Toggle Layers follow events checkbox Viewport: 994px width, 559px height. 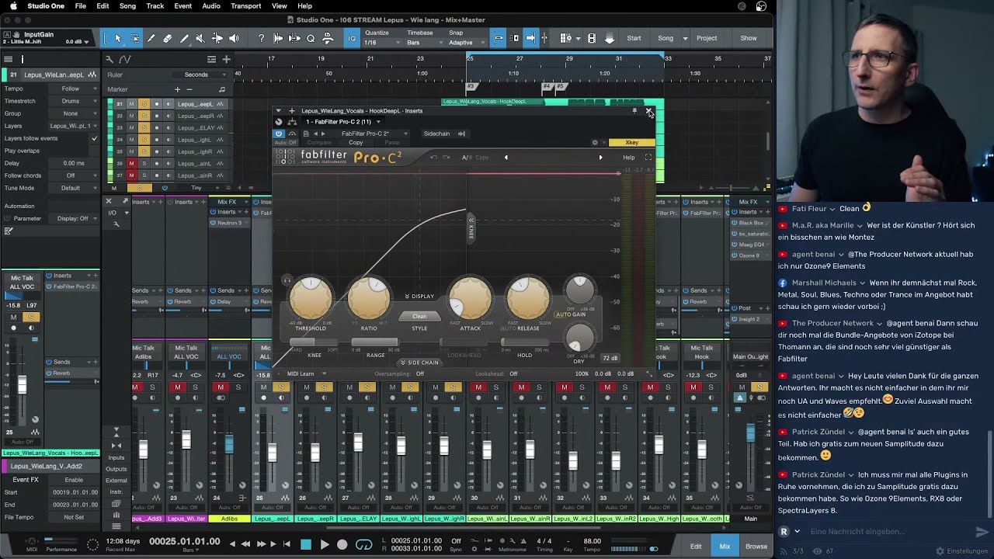click(x=94, y=138)
